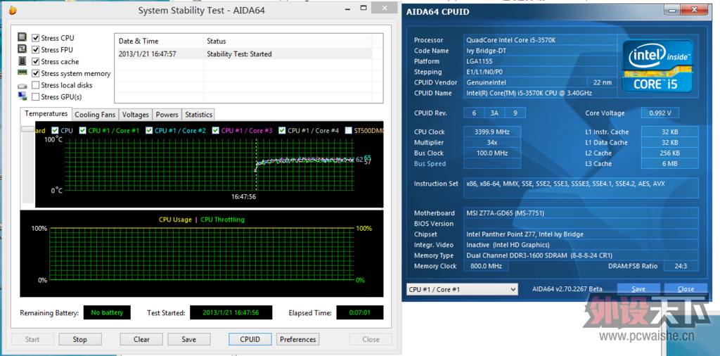This screenshot has height=356, width=720.
Task: Click the No battery status field
Action: (107, 312)
